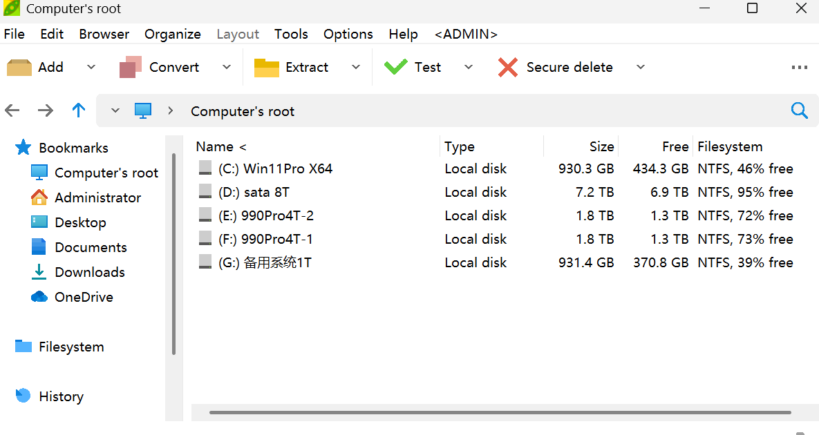819x435 pixels.
Task: Click the Convert archive icon
Action: tap(131, 67)
